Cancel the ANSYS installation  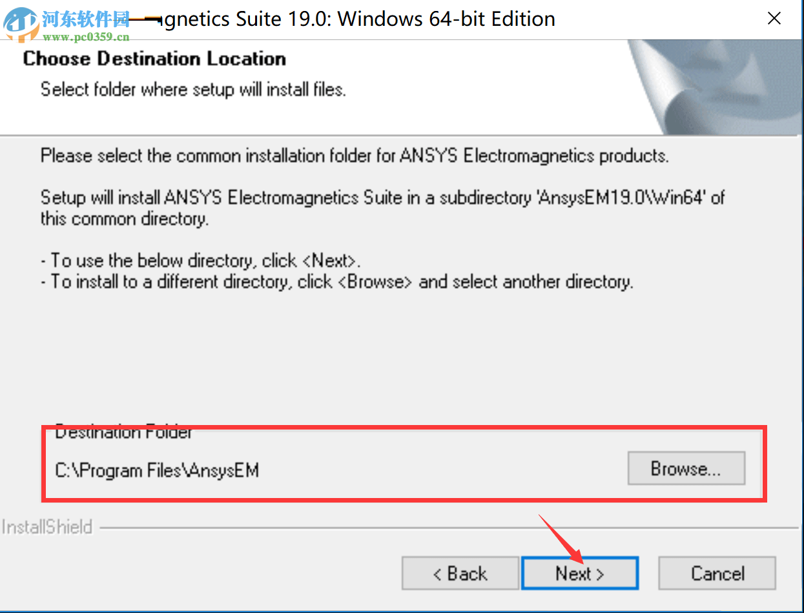point(717,573)
